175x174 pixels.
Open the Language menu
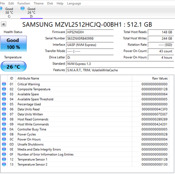(x=74, y=3)
